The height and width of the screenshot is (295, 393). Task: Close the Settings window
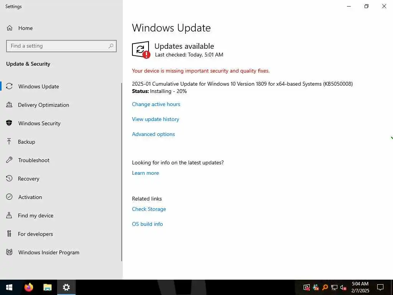pos(384,6)
